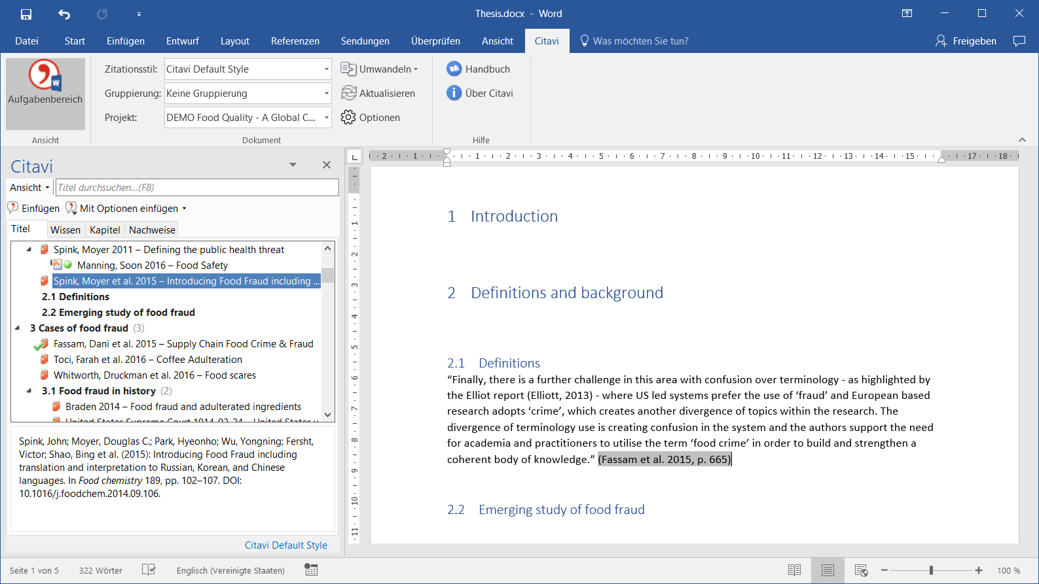
Task: Click the Redo icon in title bar
Action: [102, 14]
